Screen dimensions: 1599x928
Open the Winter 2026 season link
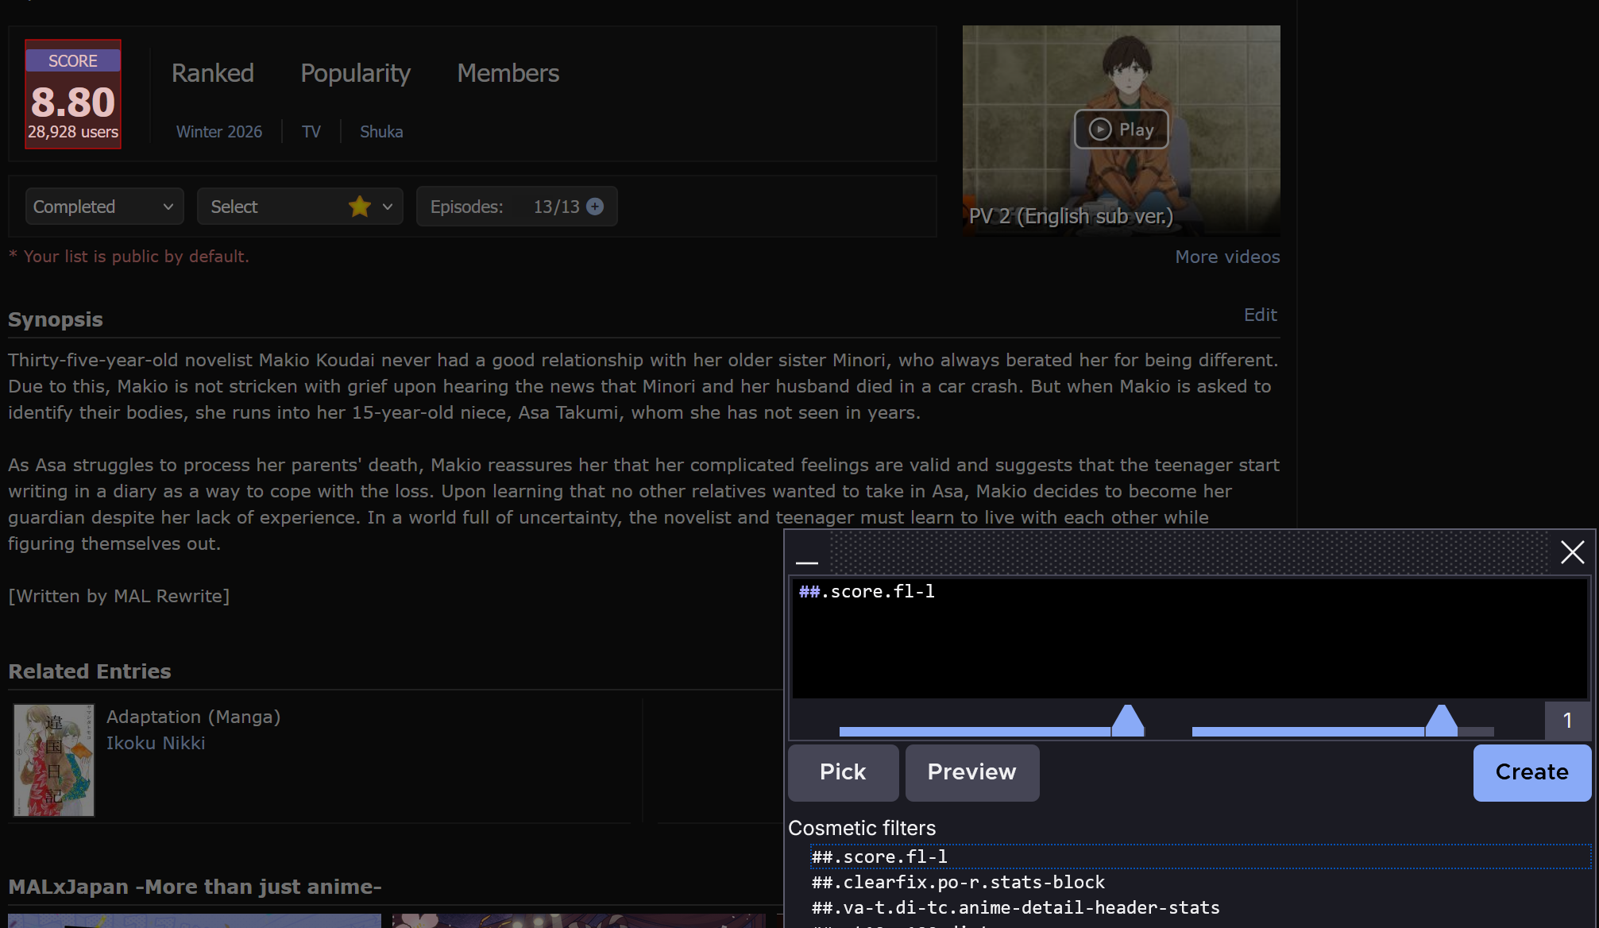[219, 132]
